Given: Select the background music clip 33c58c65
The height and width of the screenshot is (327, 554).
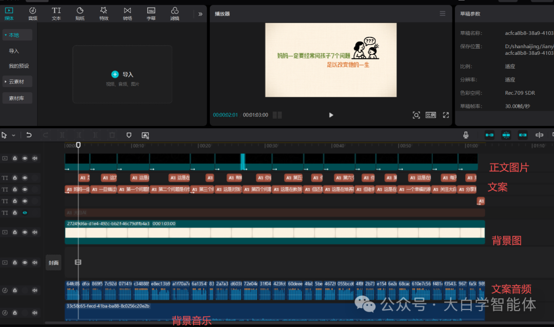Looking at the screenshot, I should coord(274,312).
